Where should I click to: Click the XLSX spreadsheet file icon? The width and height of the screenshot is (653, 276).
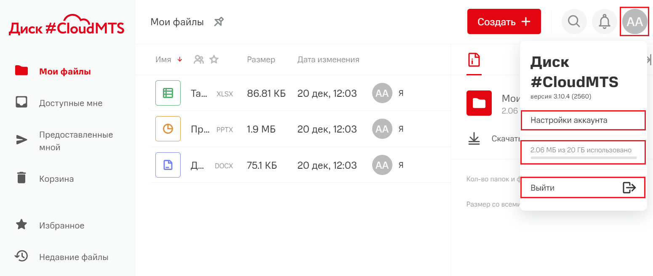(x=168, y=93)
